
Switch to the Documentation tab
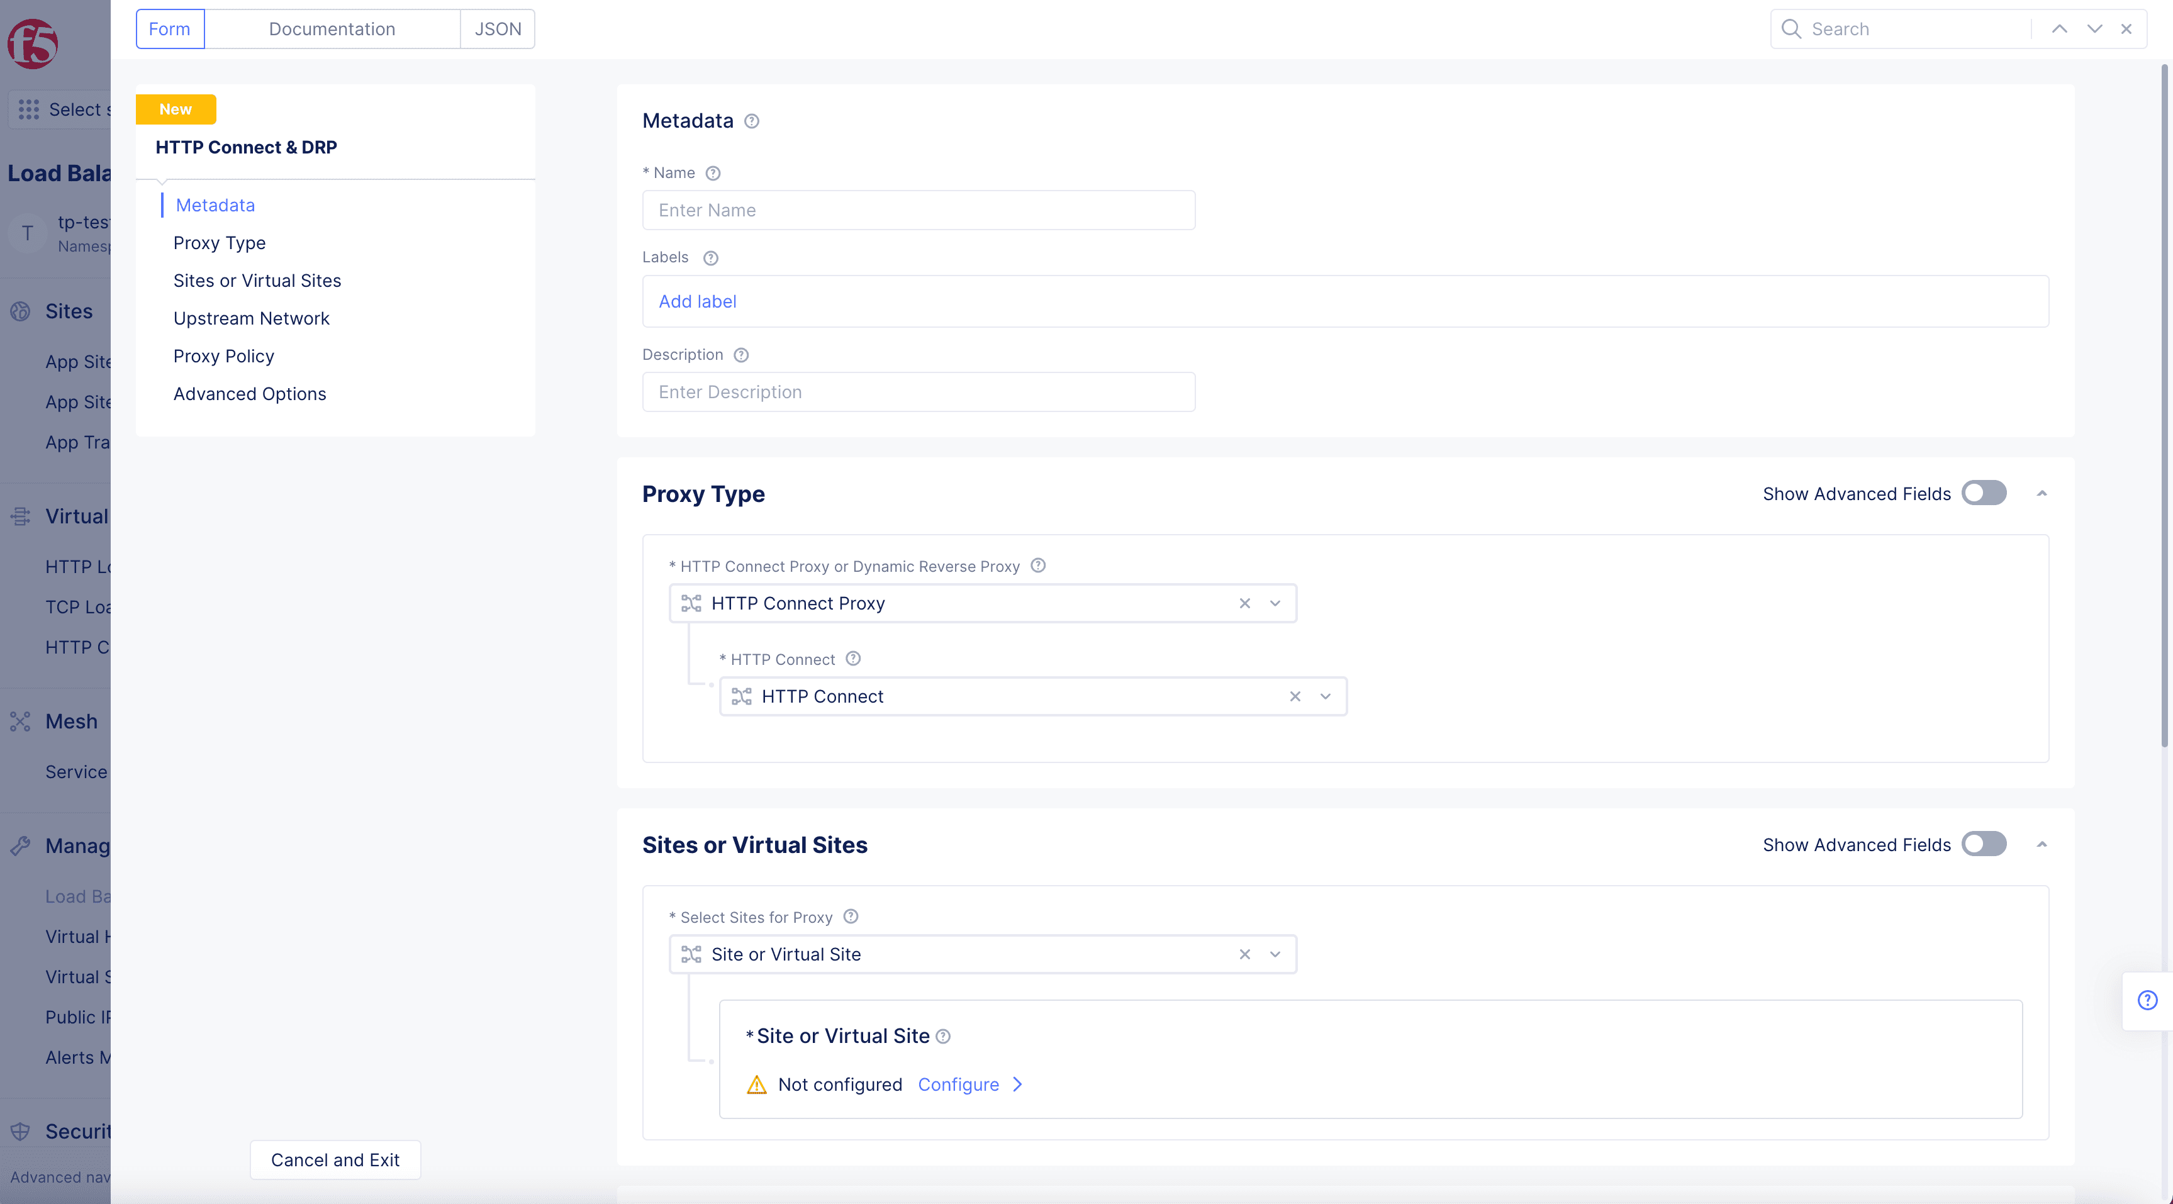pos(332,29)
